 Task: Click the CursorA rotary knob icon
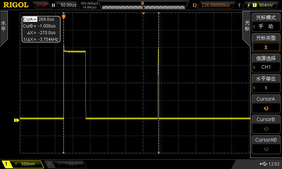266,109
